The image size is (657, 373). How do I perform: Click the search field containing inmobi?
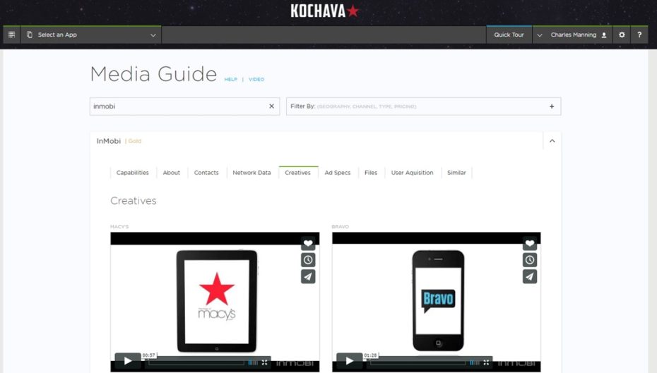tap(184, 106)
